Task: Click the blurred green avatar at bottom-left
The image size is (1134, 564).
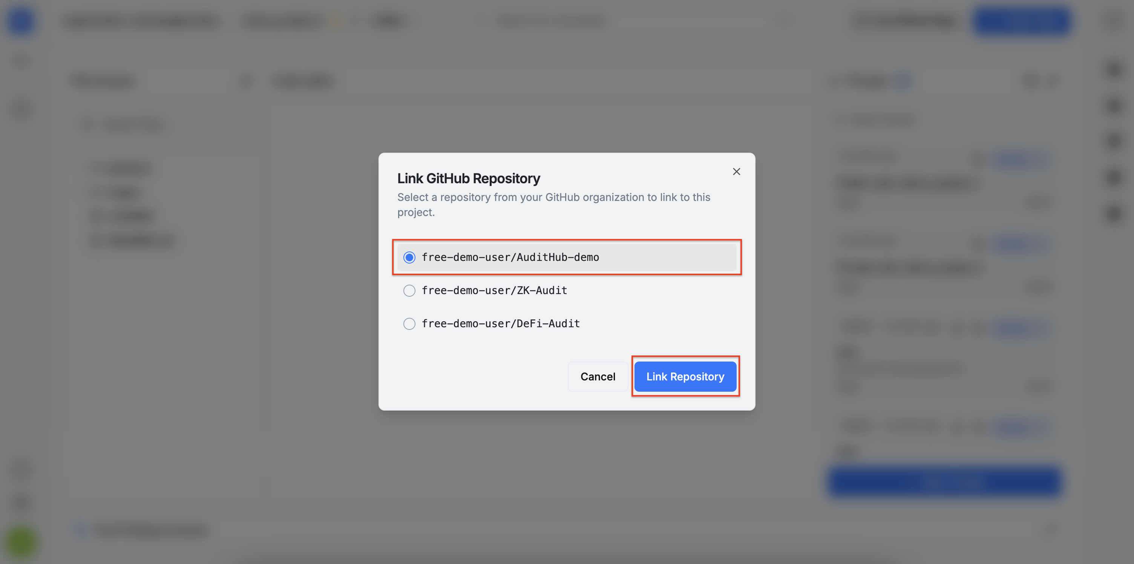Action: (x=21, y=543)
